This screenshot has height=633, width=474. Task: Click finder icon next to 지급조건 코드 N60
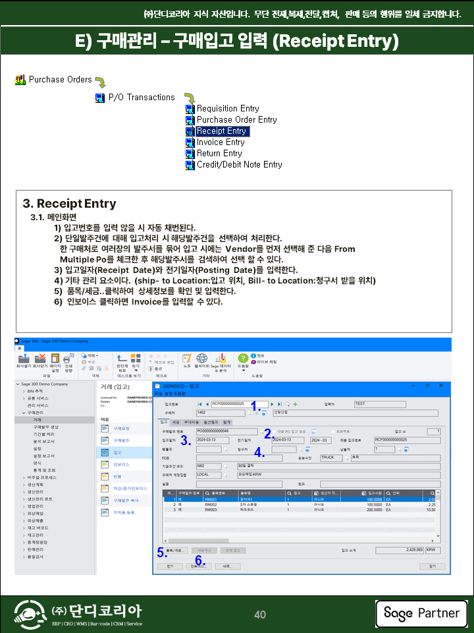point(225,466)
